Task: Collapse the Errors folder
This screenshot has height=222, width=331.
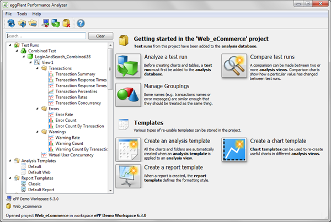Action: [x=38, y=109]
